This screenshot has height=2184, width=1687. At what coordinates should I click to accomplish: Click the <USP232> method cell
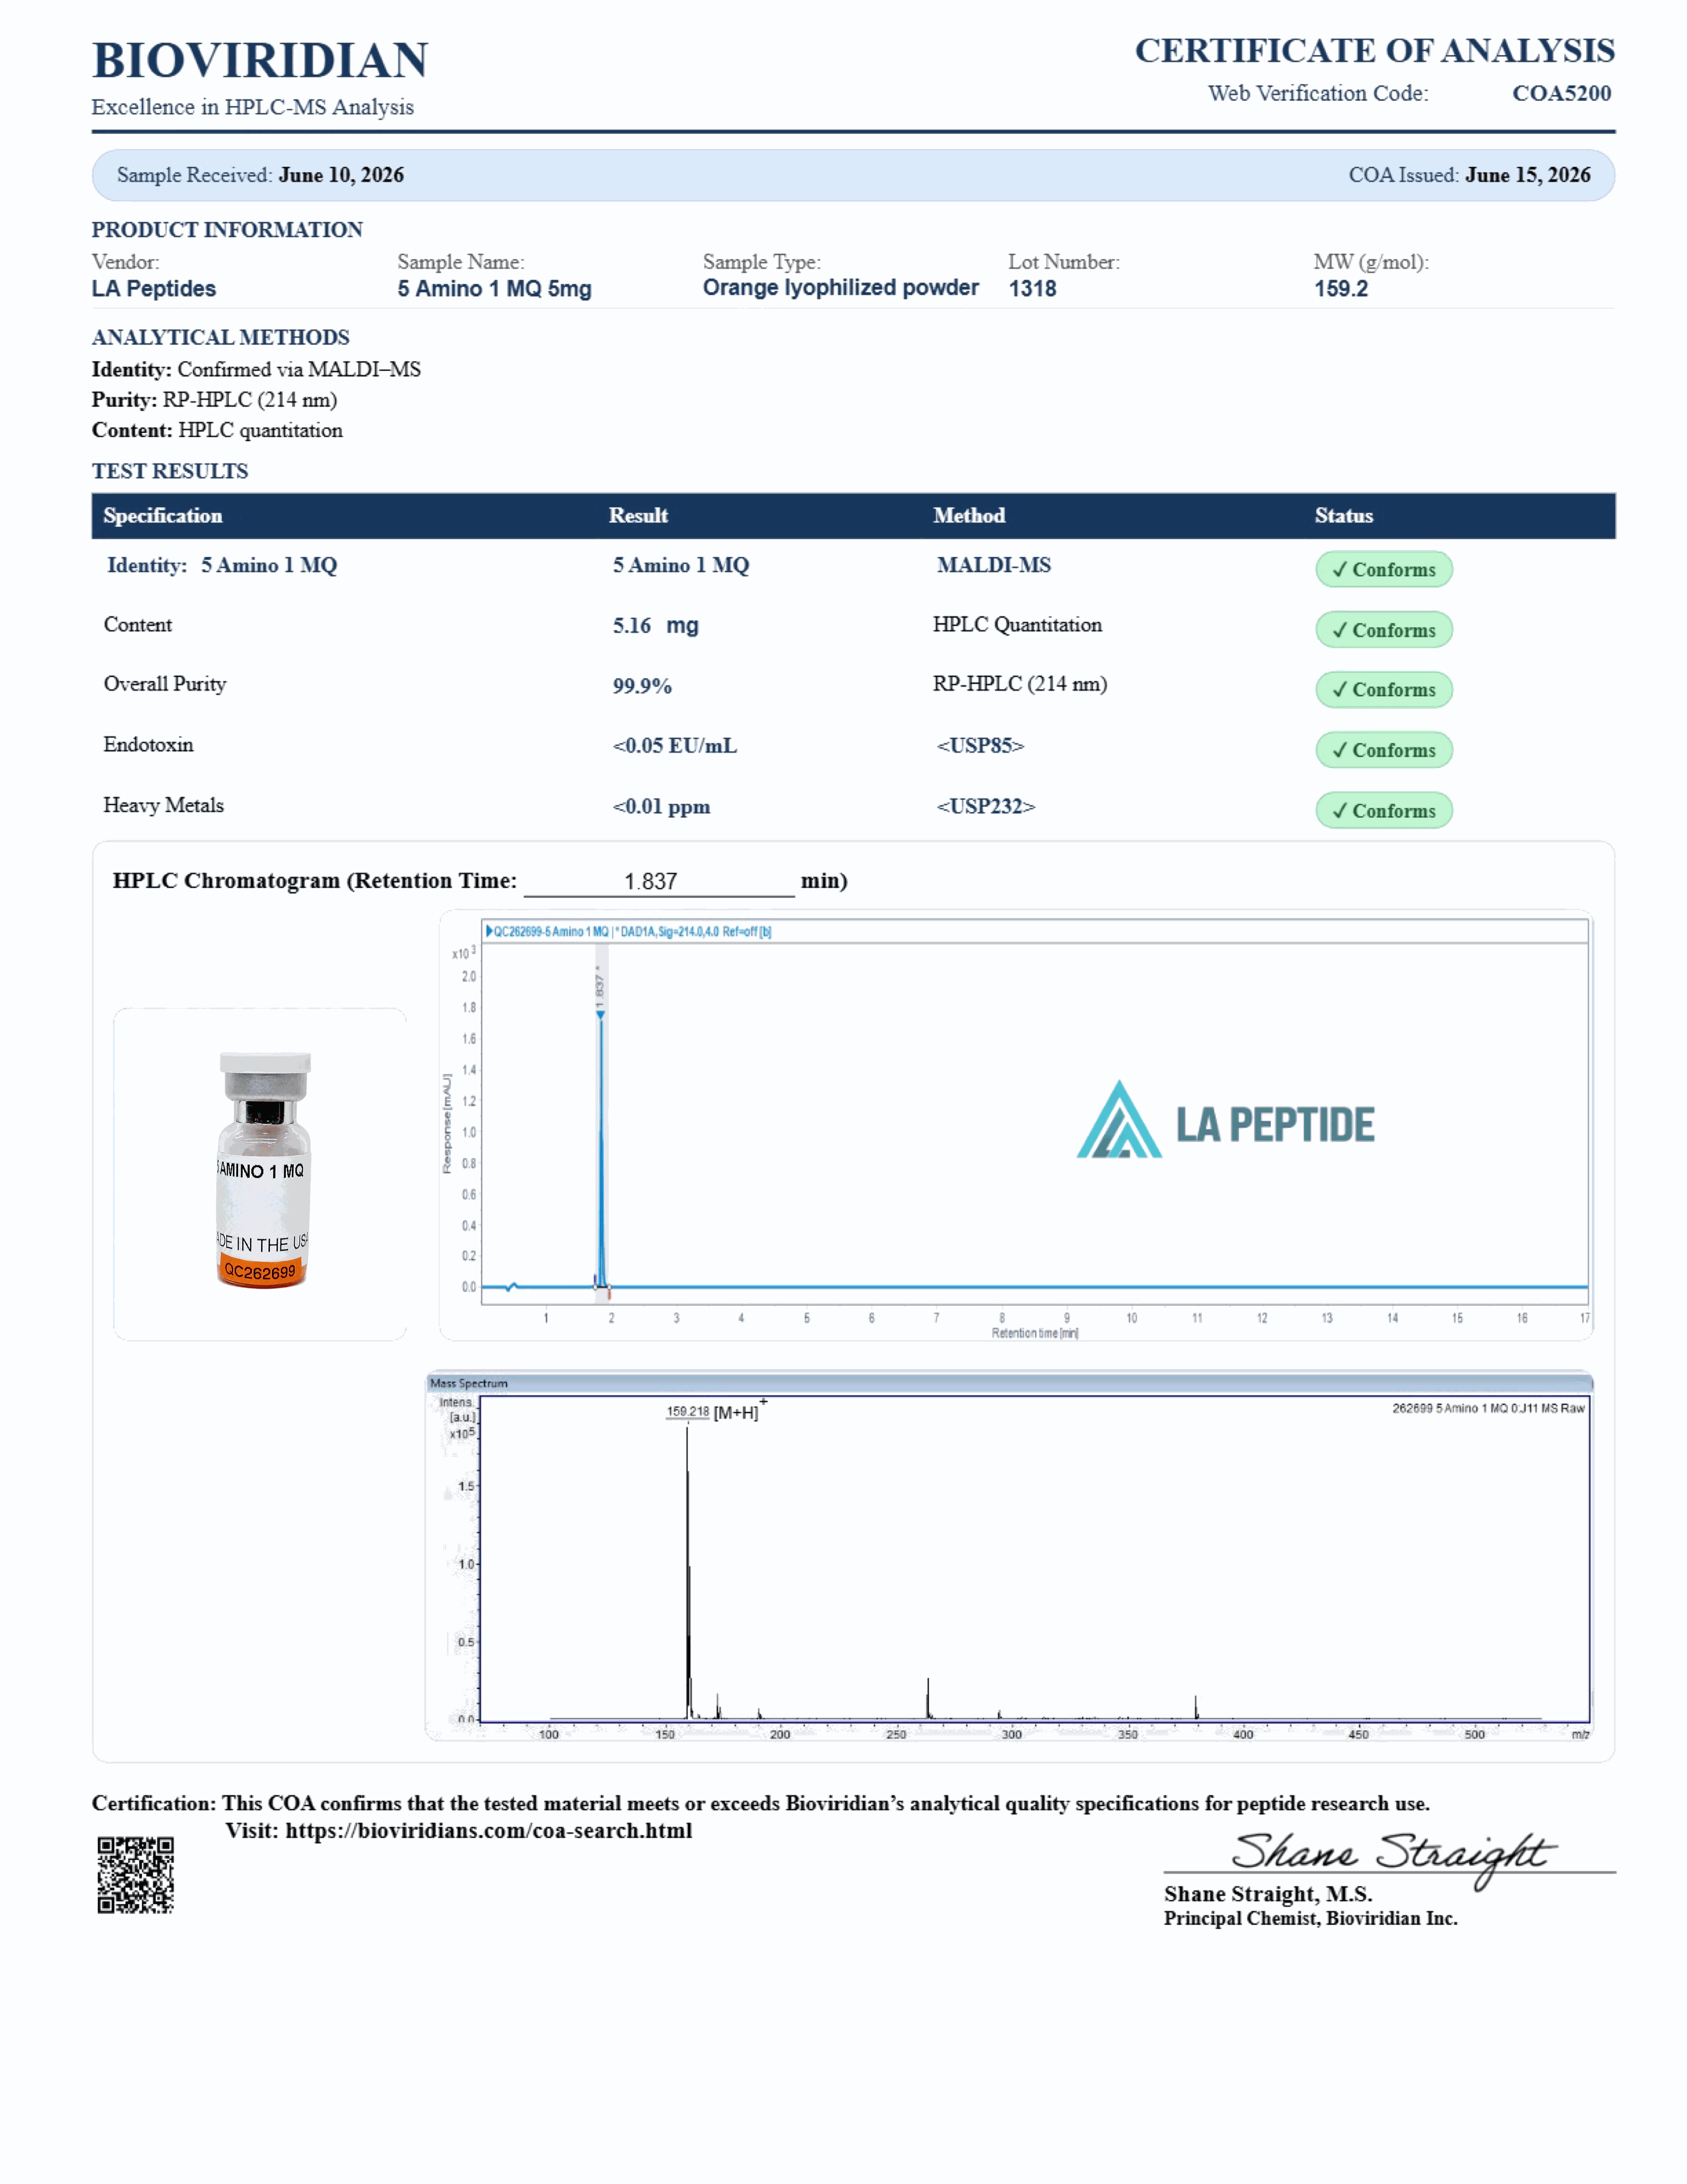click(x=985, y=806)
